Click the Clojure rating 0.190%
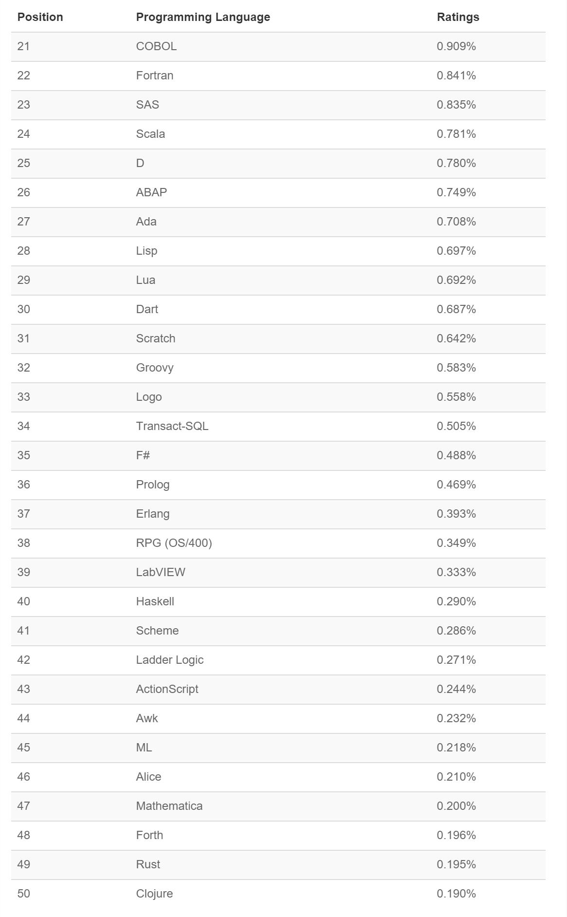 (456, 894)
